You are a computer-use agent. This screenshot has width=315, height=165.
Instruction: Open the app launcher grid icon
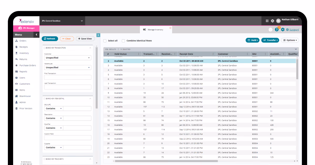(x=267, y=21)
